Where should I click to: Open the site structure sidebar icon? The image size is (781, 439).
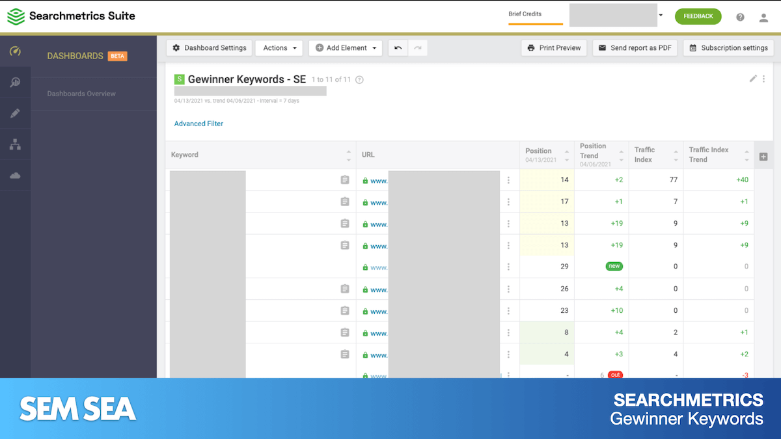pyautogui.click(x=15, y=144)
